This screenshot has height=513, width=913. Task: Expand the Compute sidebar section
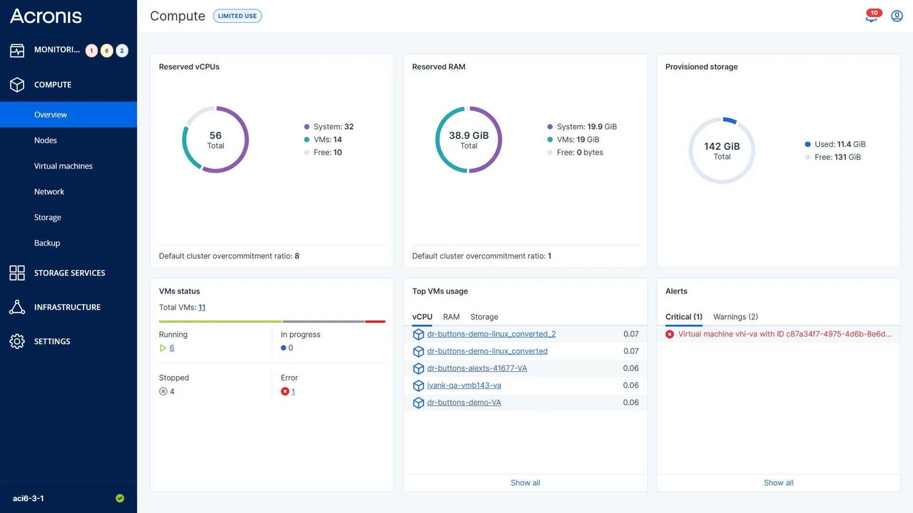tap(53, 85)
